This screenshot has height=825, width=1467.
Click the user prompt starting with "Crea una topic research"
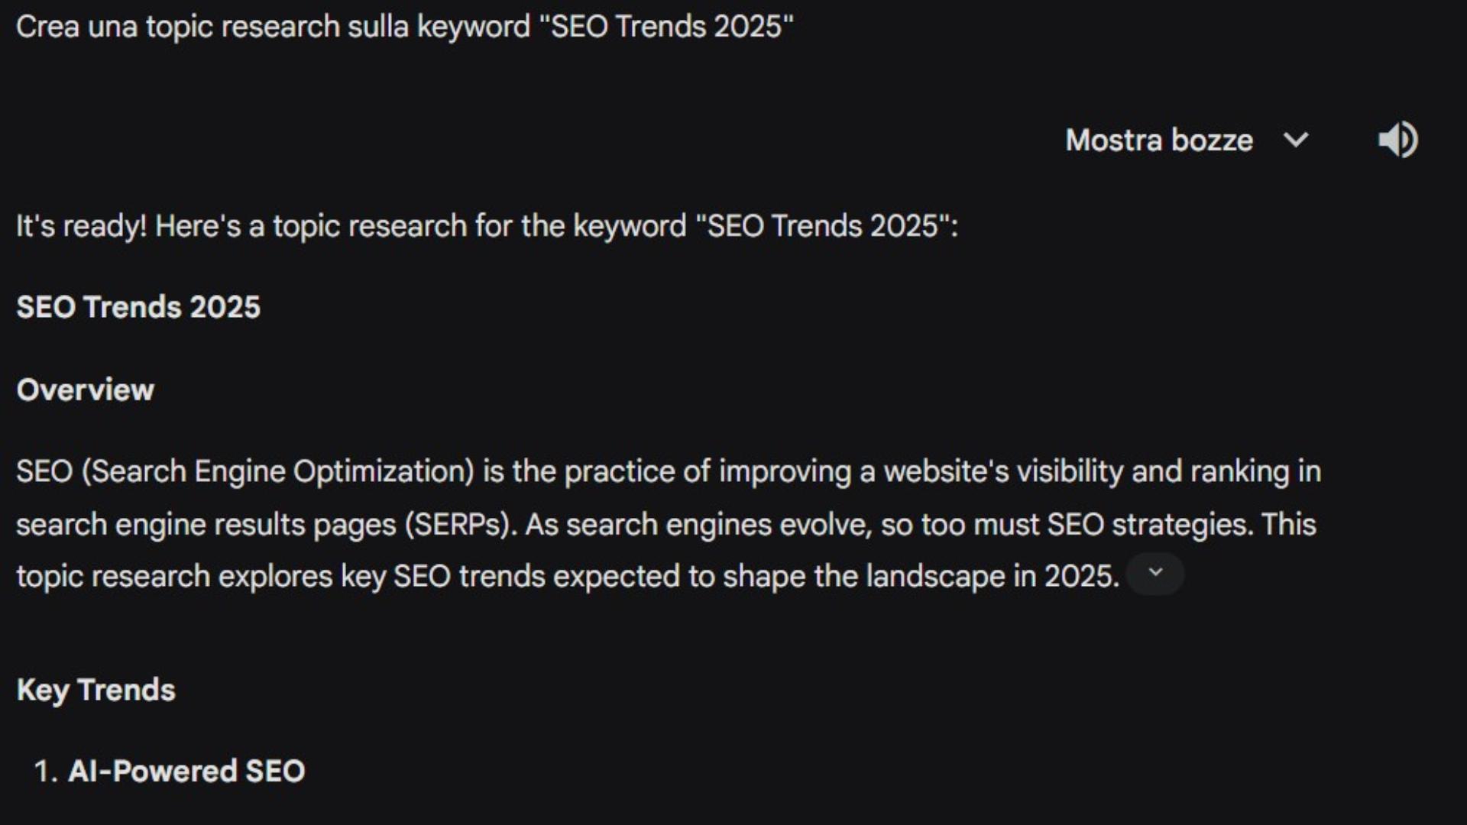click(405, 27)
